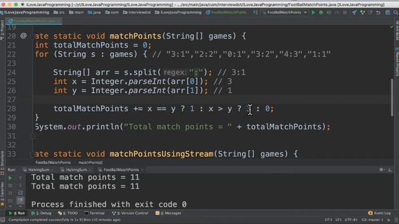This screenshot has height=224, width=399.
Task: Click the totalMatchPoints variable on line 21
Action: [x=91, y=45]
